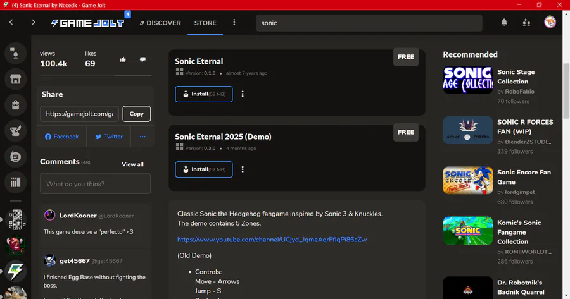570x299 pixels.
Task: Like the game with thumbs up
Action: pos(123,59)
